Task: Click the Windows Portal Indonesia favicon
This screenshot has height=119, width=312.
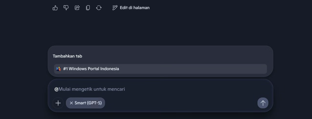Action: pos(58,69)
